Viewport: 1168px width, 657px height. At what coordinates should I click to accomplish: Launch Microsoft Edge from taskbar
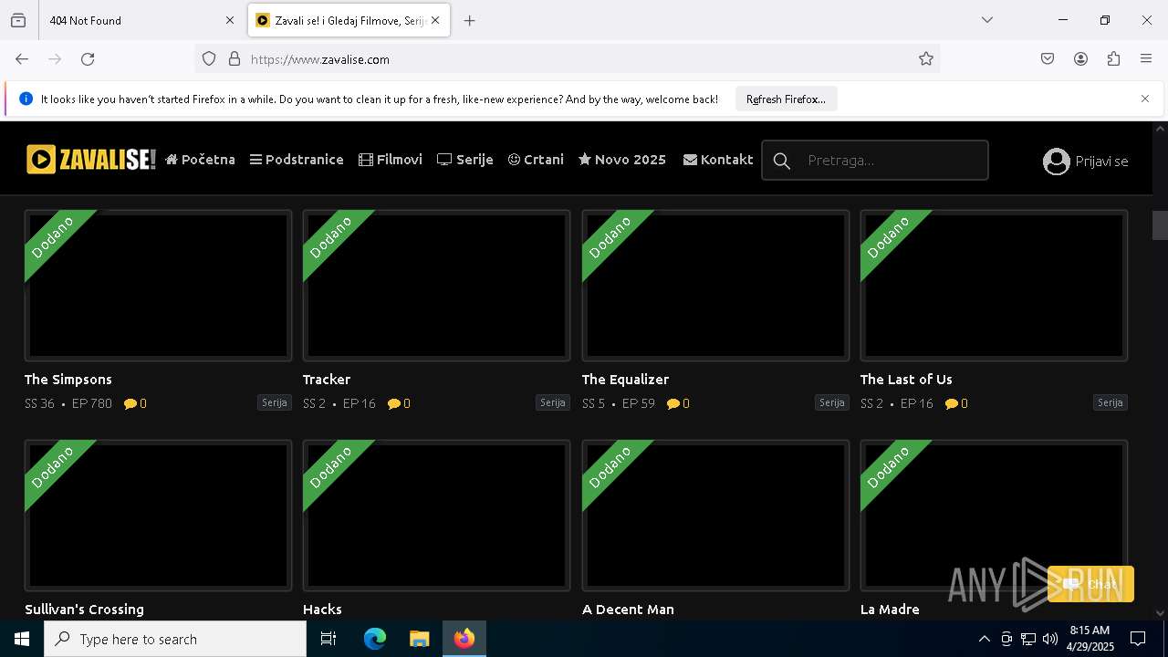375,639
